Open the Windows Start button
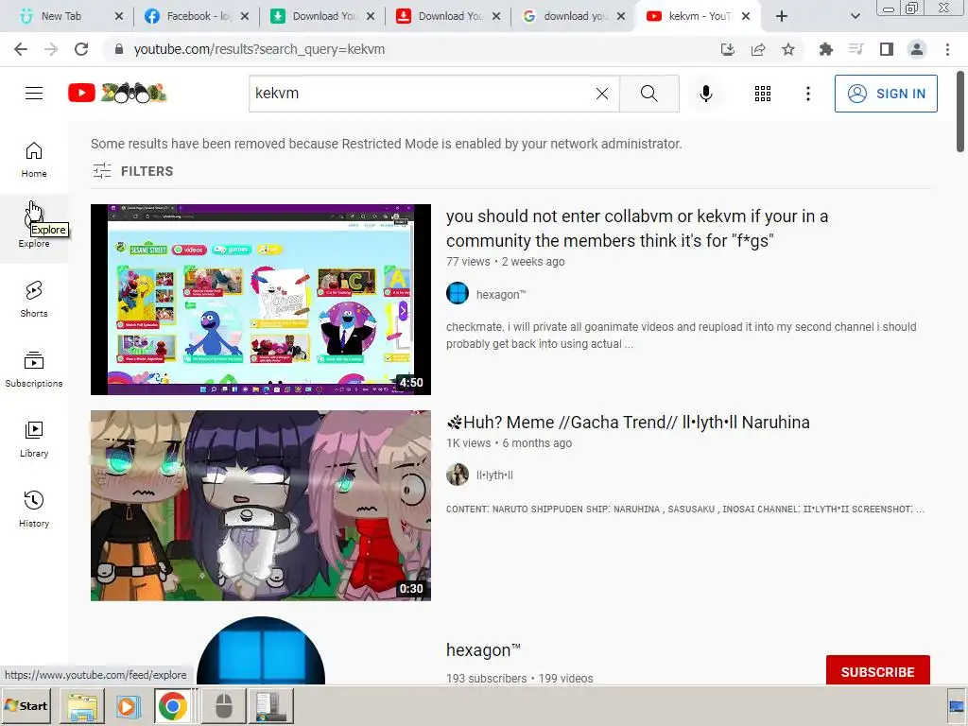 coord(26,705)
